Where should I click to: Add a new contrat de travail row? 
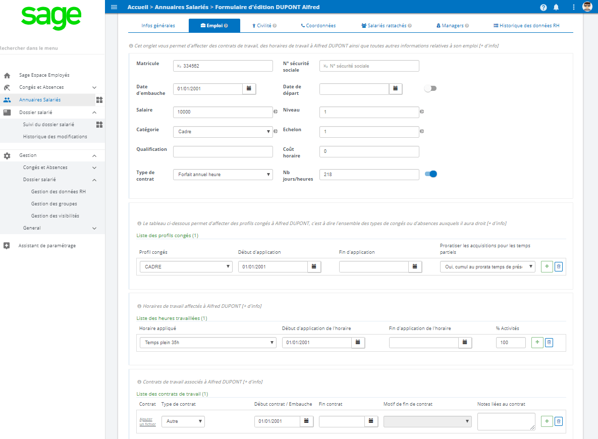547,421
